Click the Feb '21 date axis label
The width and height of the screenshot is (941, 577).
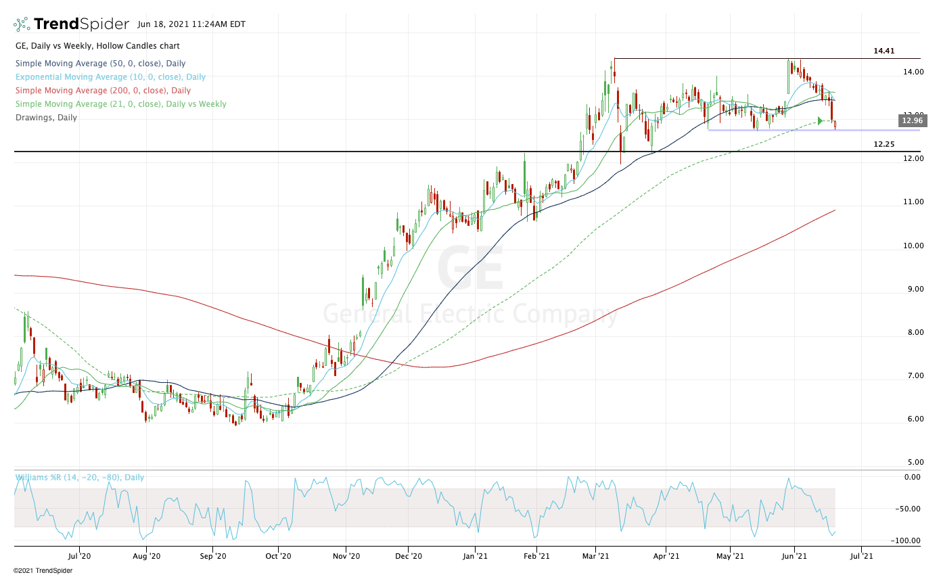tap(536, 556)
